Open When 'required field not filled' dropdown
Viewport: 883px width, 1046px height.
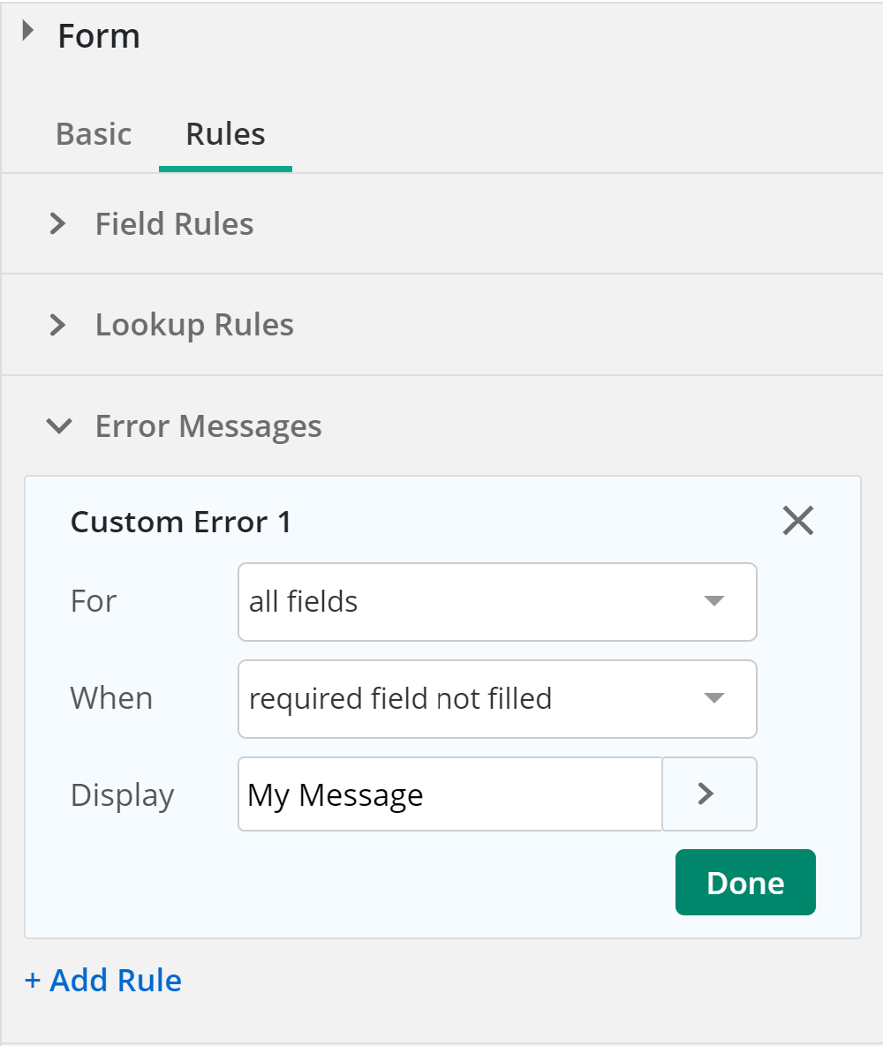tap(497, 699)
